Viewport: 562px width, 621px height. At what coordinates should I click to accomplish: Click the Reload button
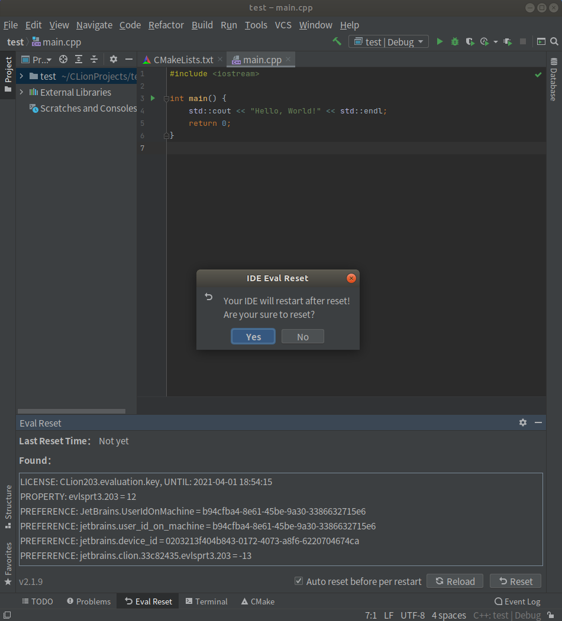[455, 581]
